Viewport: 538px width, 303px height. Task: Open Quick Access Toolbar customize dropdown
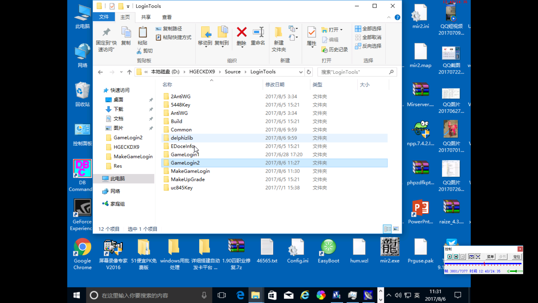coord(128,6)
